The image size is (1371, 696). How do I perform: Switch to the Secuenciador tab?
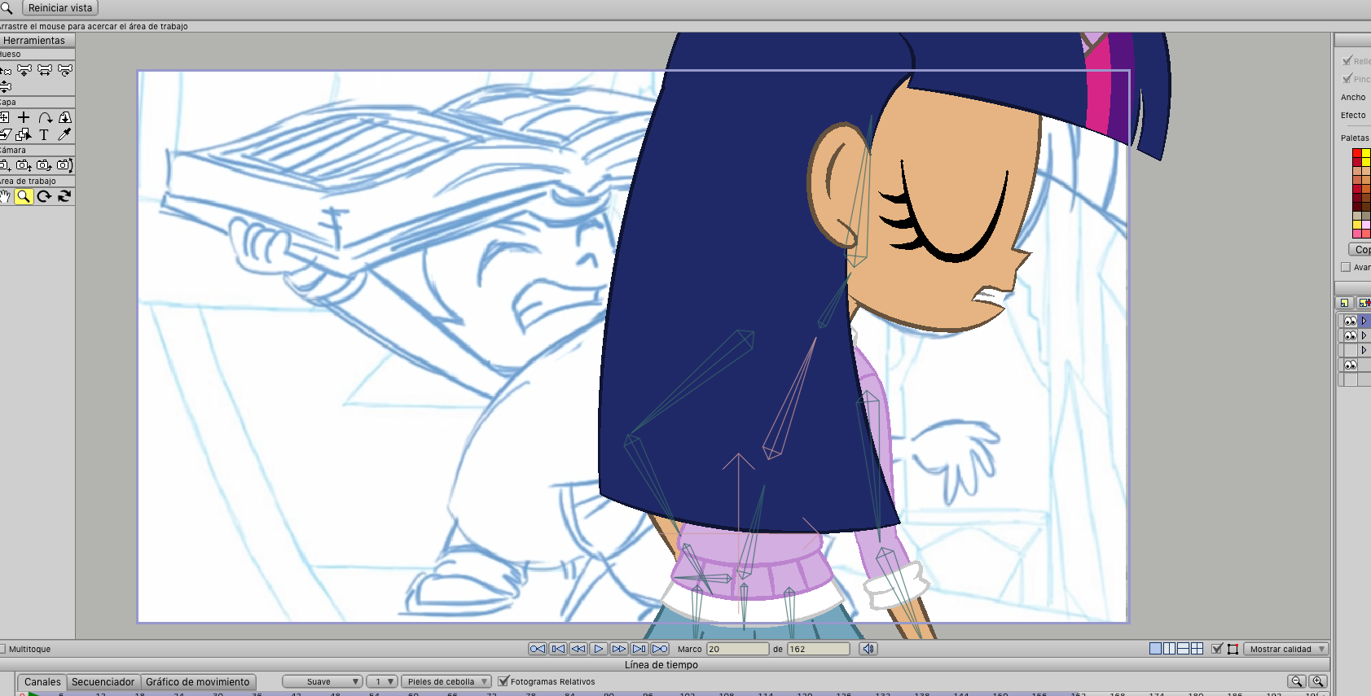tap(103, 682)
